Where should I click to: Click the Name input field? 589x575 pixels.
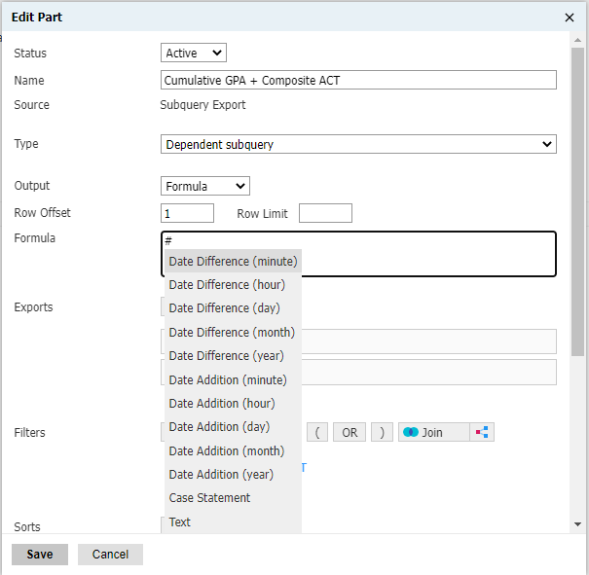click(x=358, y=81)
